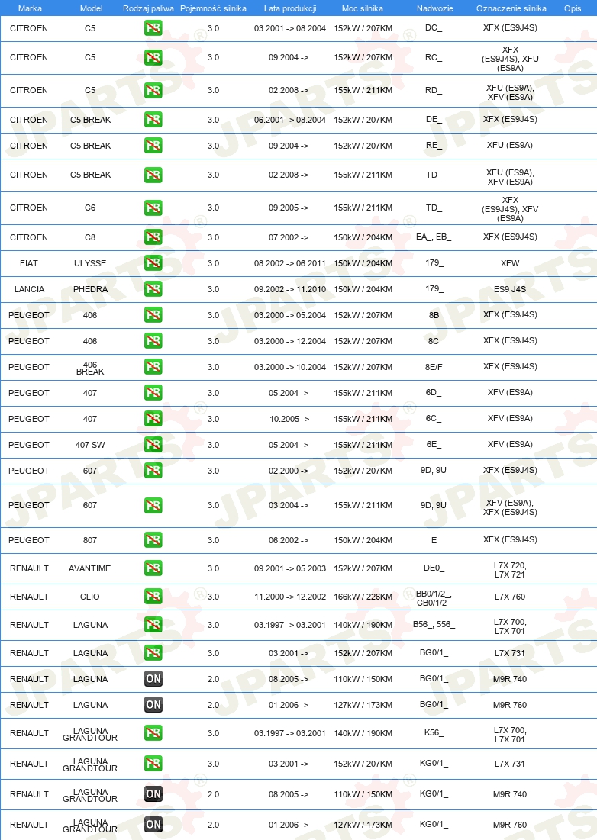597x840 pixels.
Task: Click the Oznaczenie silnika column header
Action: click(x=511, y=8)
